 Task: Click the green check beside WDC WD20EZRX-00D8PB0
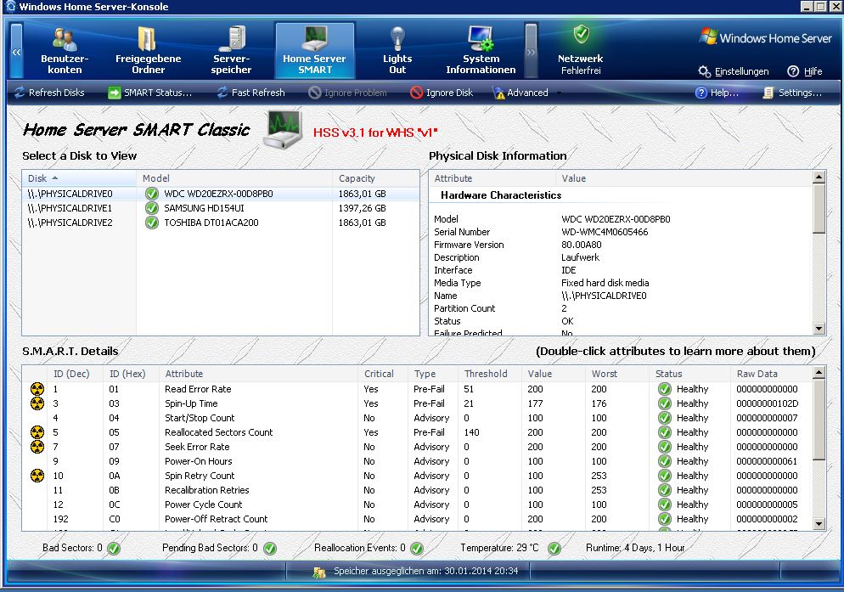click(152, 194)
